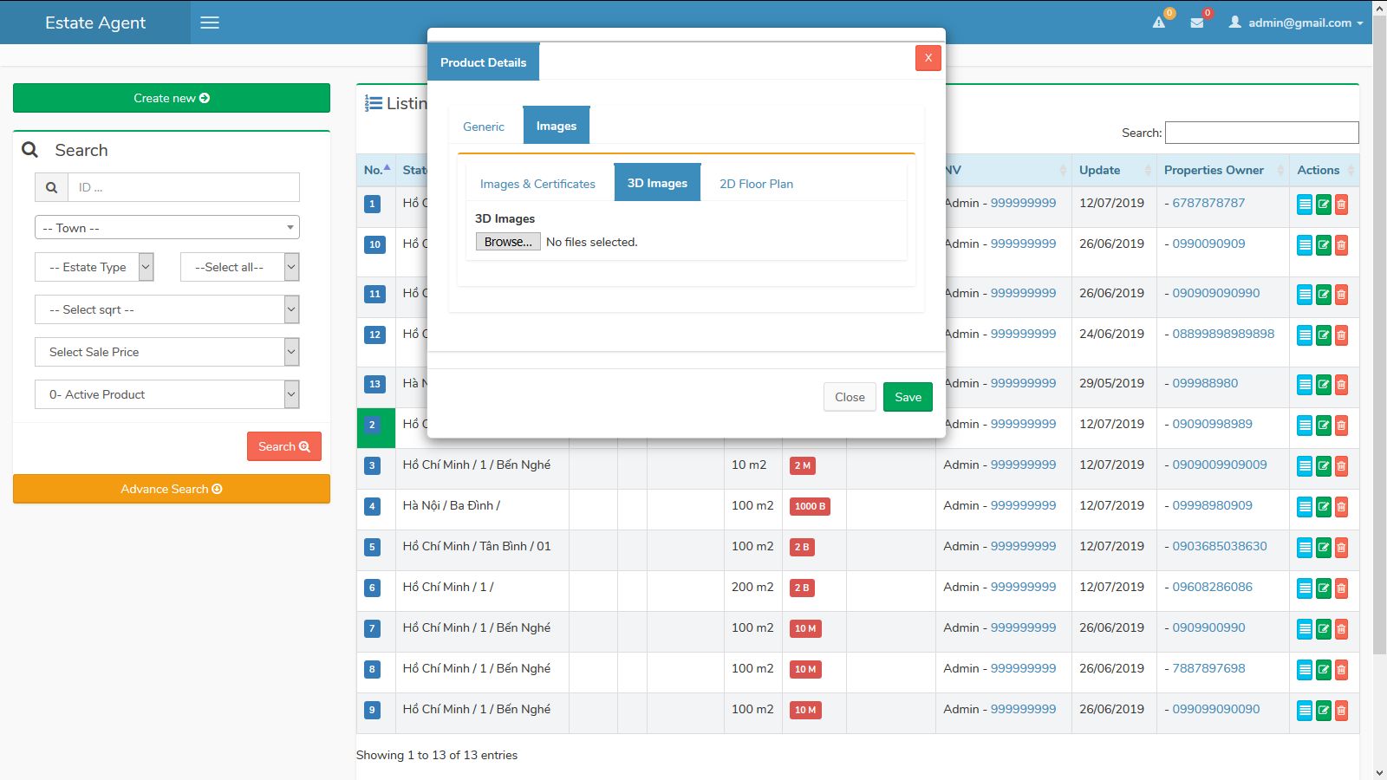Click red delete icon for owner 099099090090
The image size is (1387, 780).
1341,711
